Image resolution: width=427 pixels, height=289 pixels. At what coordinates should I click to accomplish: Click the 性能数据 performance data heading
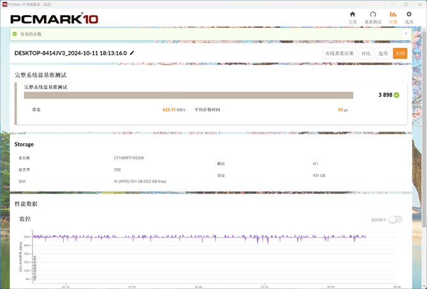tap(26, 204)
